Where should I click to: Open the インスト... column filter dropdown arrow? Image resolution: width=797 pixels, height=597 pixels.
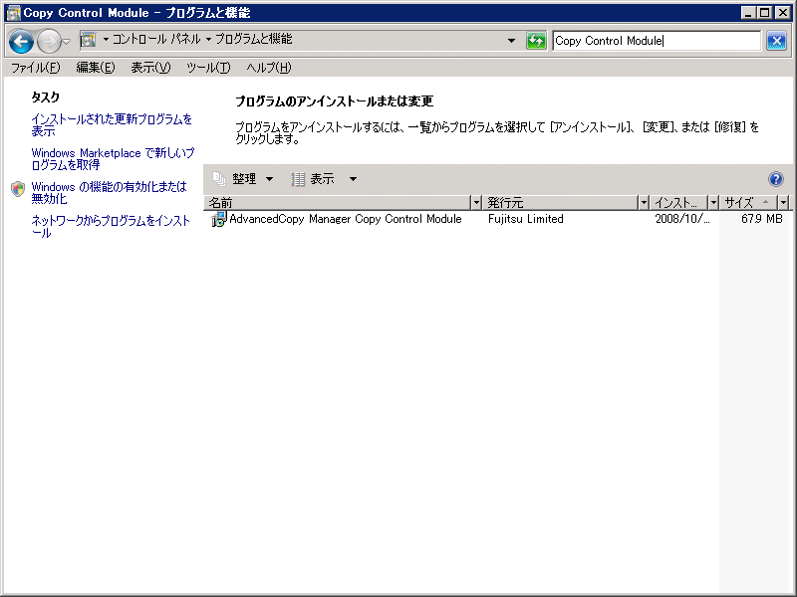point(713,203)
